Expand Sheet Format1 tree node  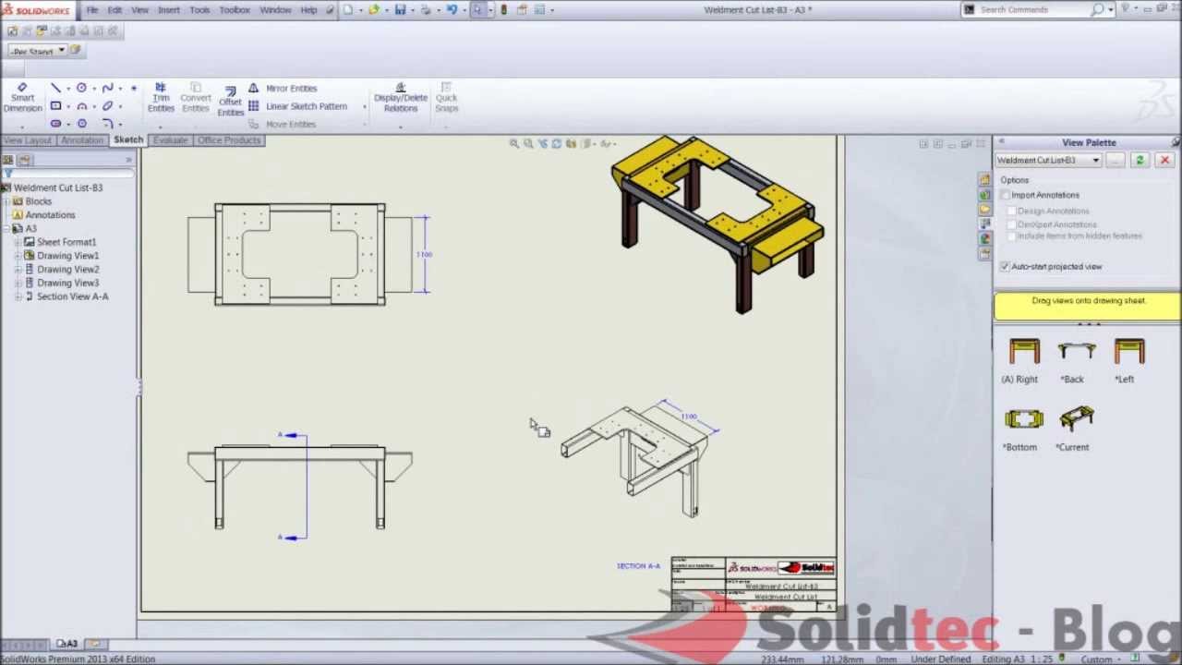tap(18, 242)
